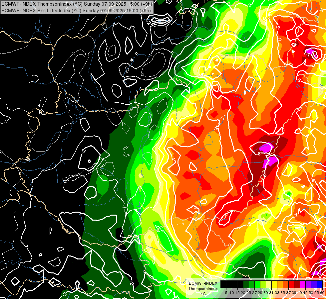Select the medium green 25–27 legend swatch
The width and height of the screenshot is (326, 299).
(x=252, y=284)
